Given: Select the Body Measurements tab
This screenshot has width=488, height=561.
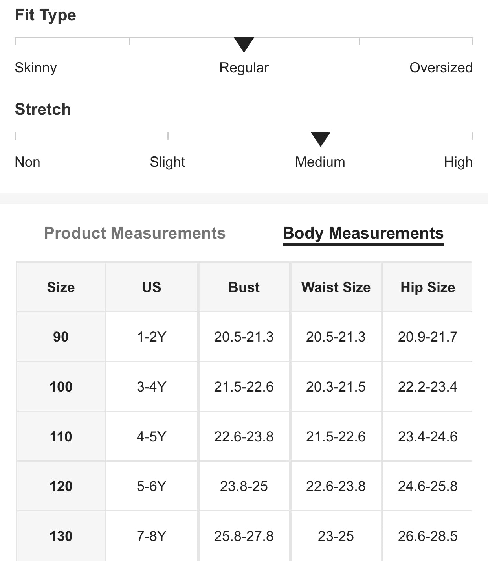Looking at the screenshot, I should 363,233.
